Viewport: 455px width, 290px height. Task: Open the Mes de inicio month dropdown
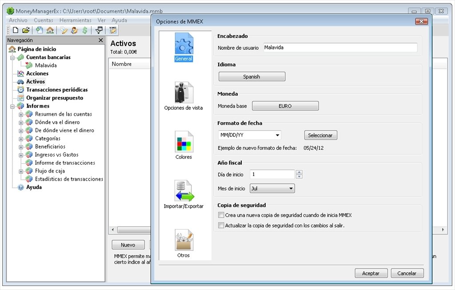[x=272, y=188]
